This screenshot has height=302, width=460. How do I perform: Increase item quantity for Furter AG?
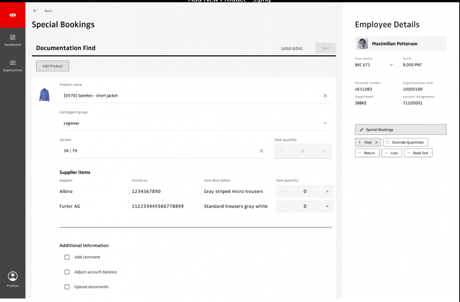point(327,206)
